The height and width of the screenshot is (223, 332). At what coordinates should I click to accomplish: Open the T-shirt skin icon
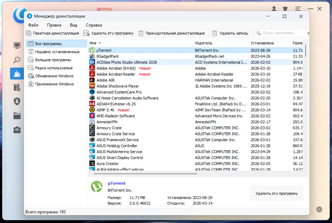(286, 9)
